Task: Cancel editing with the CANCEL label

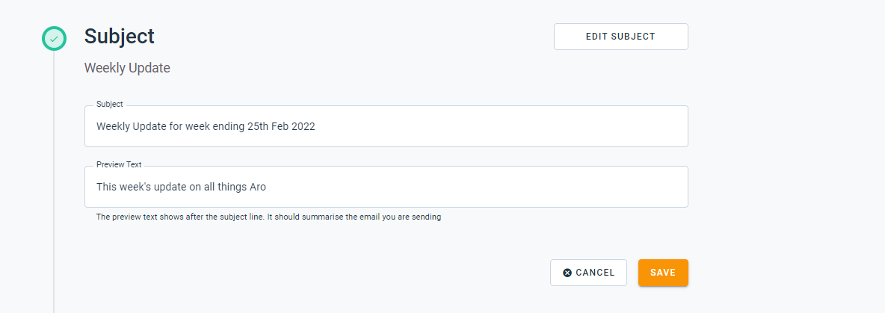Action: [595, 273]
